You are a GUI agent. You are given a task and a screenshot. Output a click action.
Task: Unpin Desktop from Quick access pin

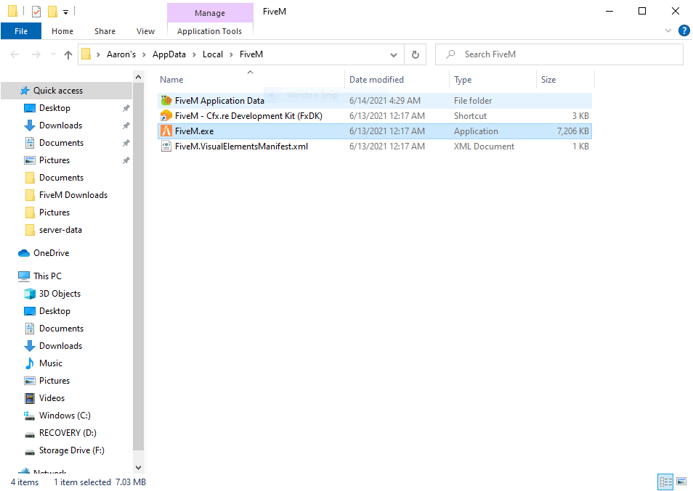(126, 108)
